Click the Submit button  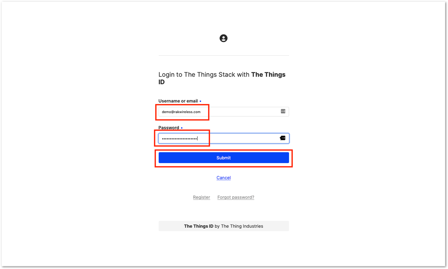click(x=224, y=158)
